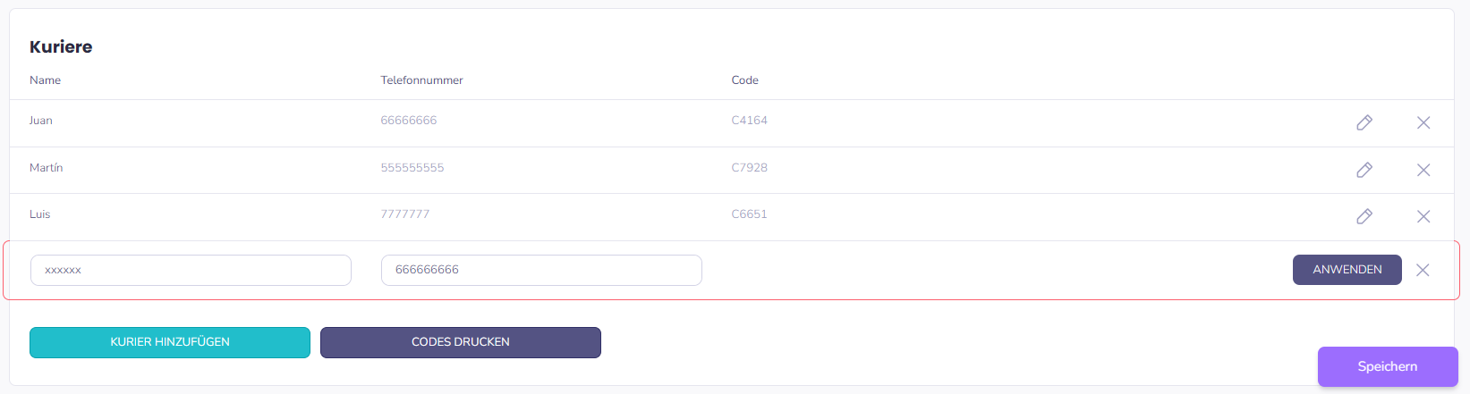This screenshot has width=1470, height=394.
Task: Edit courier Juan with pencil icon
Action: pos(1364,122)
